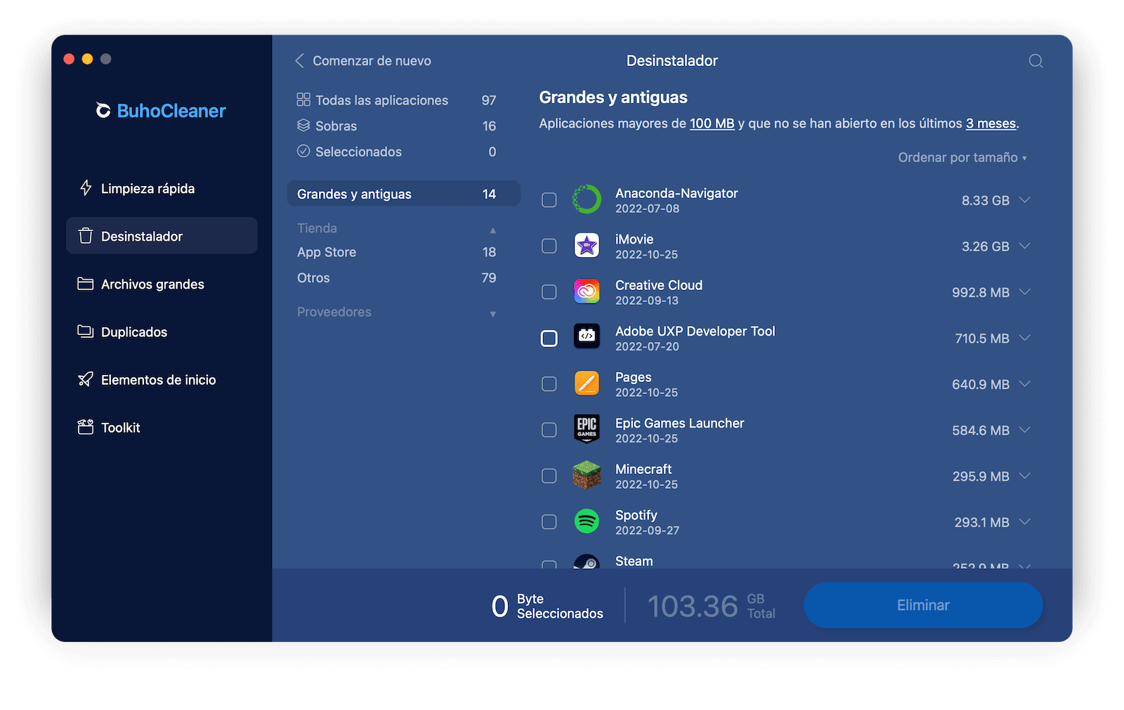Click the checkmark circle icon beside Seleccionados
This screenshot has height=710, width=1124.
pos(303,151)
